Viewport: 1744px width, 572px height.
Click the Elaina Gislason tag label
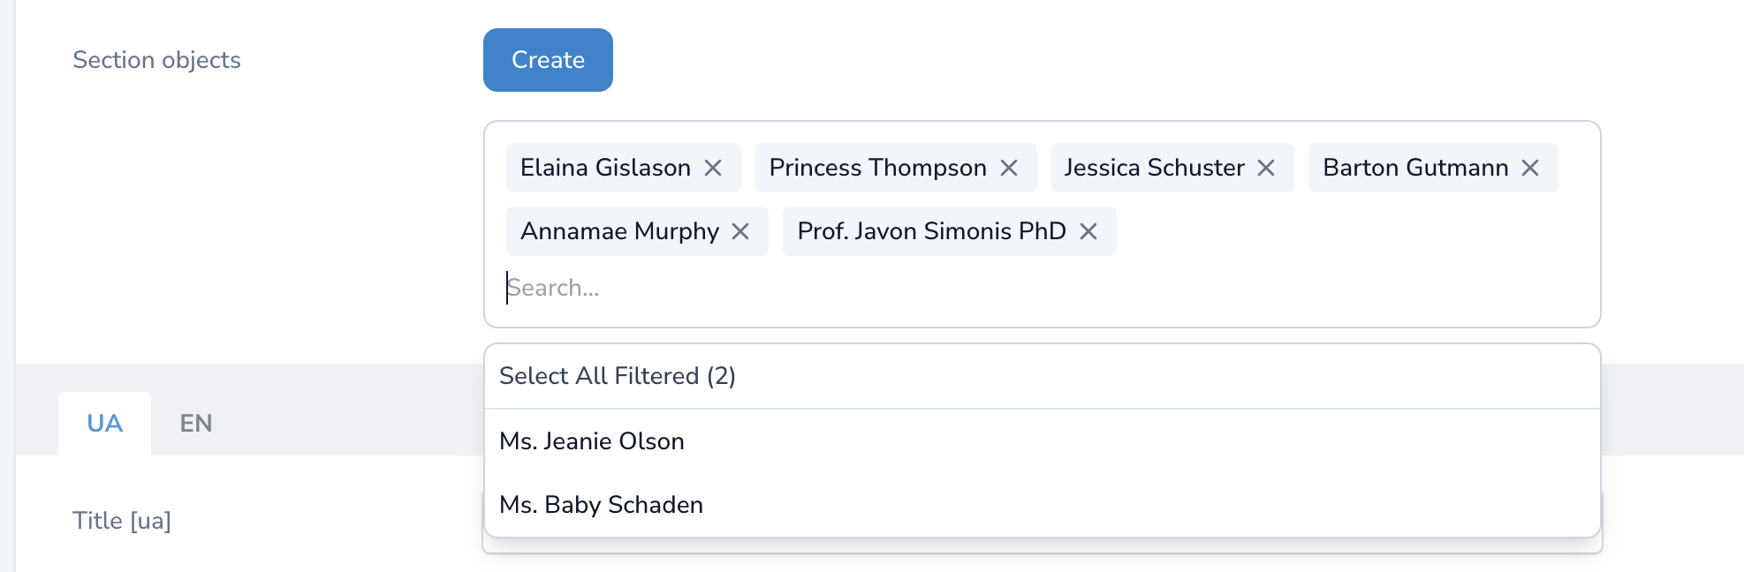[x=605, y=168]
